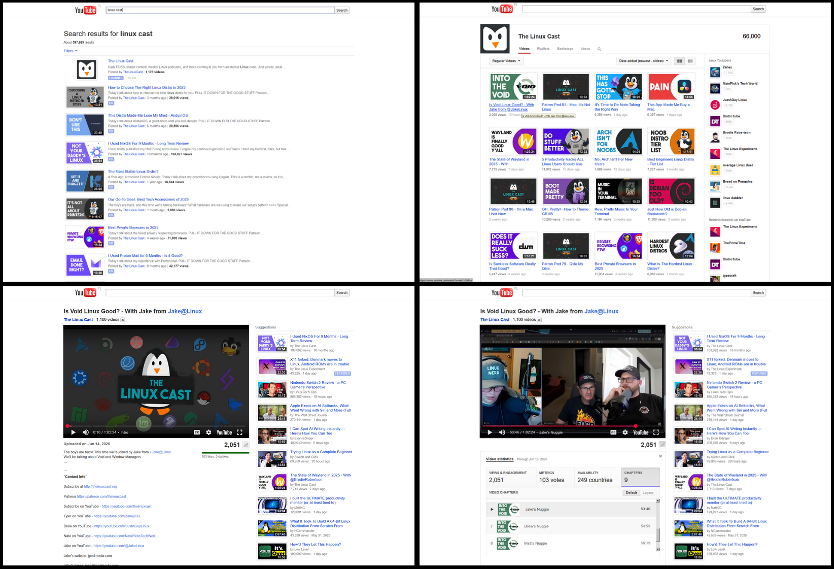Image resolution: width=834 pixels, height=569 pixels.
Task: Mute volume in the bottom-right Jake's Nuggie player
Action: point(502,432)
